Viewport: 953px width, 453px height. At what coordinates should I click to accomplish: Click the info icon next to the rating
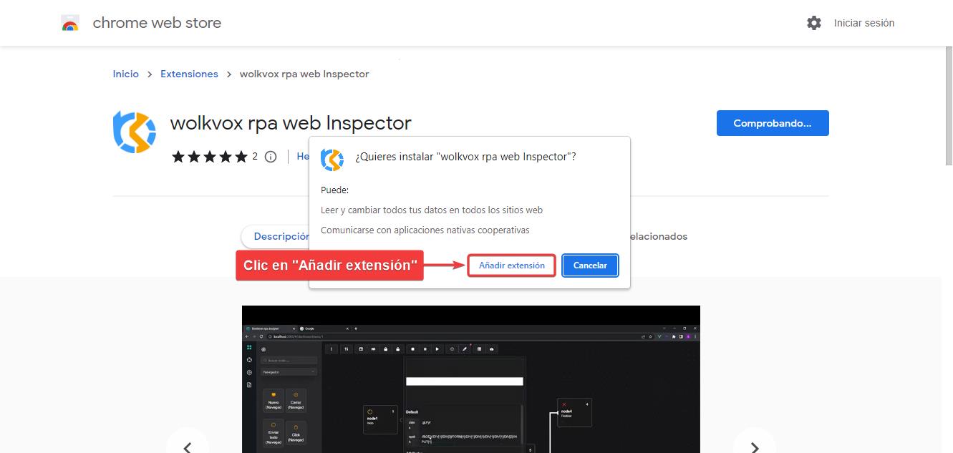click(271, 157)
